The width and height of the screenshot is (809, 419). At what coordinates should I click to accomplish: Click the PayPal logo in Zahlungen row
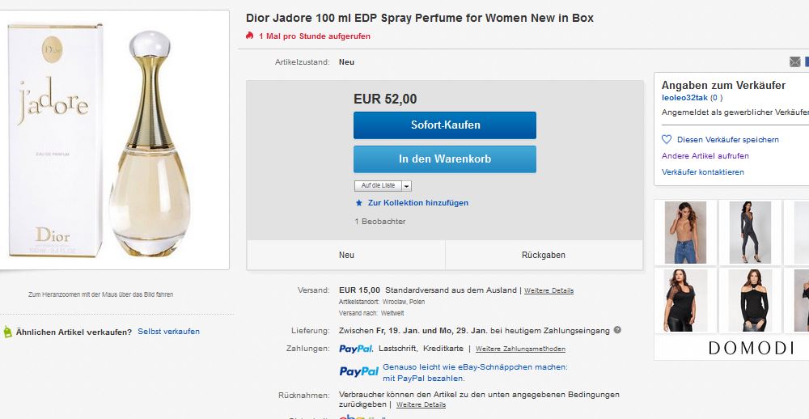coord(355,349)
